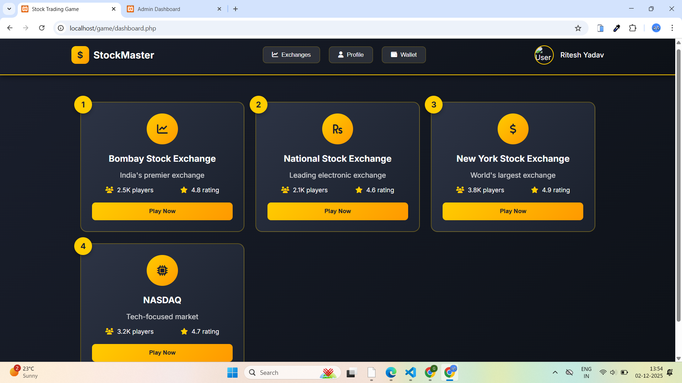The width and height of the screenshot is (682, 383).
Task: Show hidden system tray icons chevron
Action: tap(555, 372)
